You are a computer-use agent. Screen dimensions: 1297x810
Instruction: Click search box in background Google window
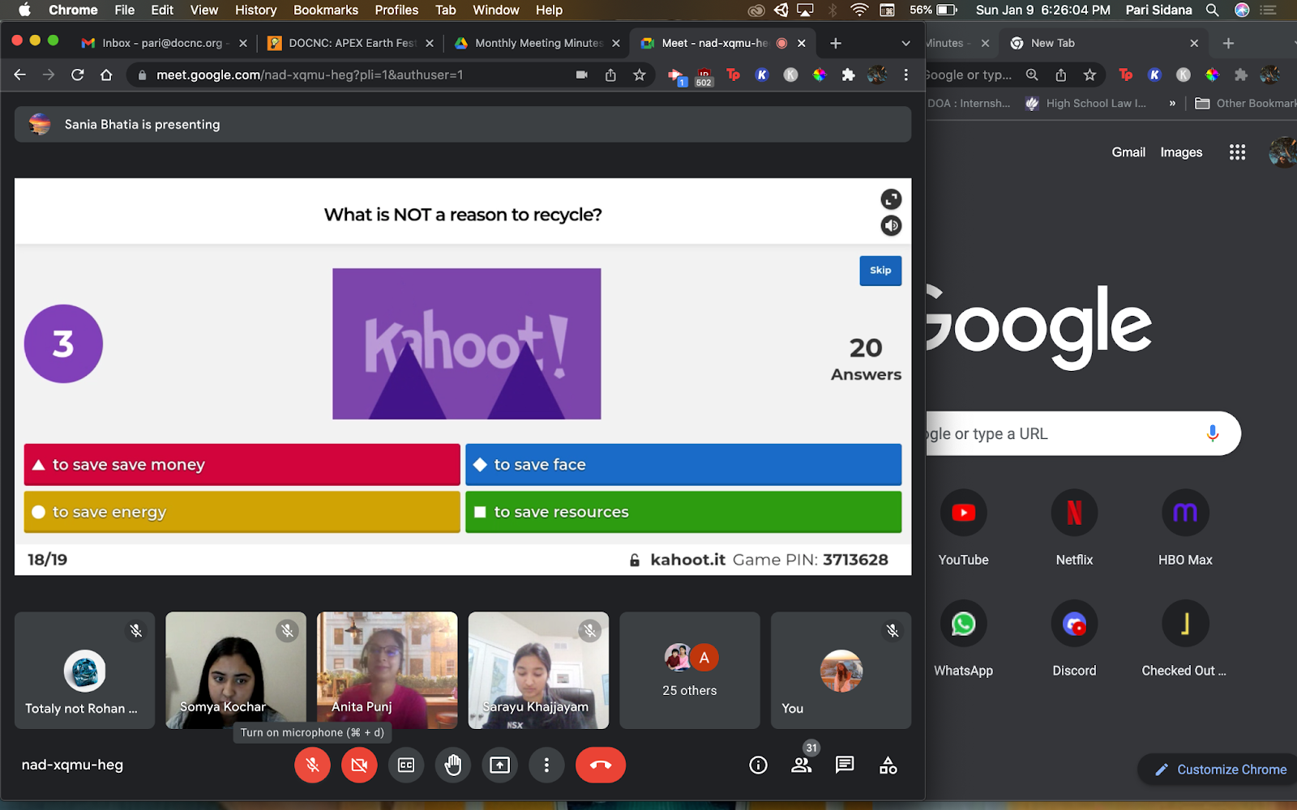coord(1083,433)
